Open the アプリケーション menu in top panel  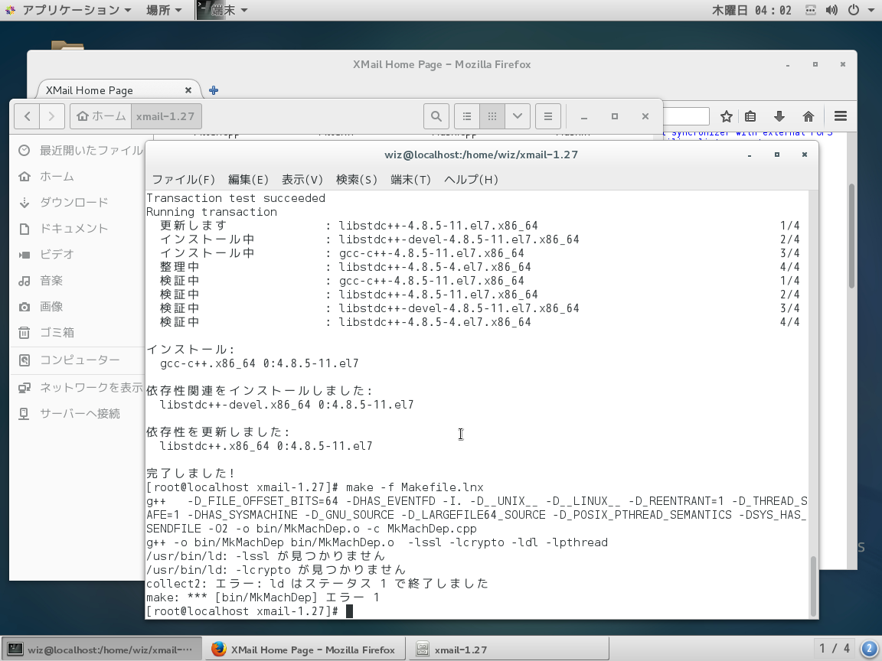point(68,10)
